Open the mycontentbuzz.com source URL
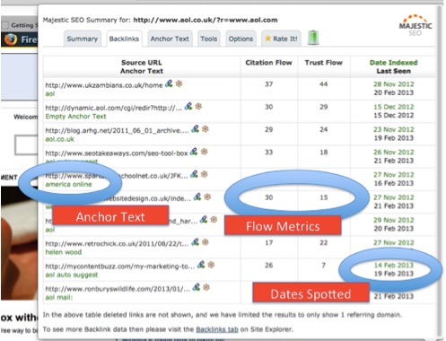 (x=120, y=267)
